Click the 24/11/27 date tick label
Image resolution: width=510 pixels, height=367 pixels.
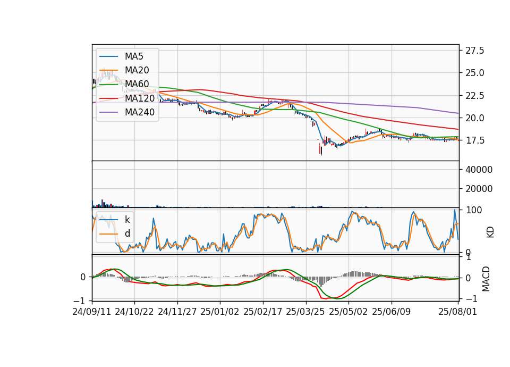[177, 312]
